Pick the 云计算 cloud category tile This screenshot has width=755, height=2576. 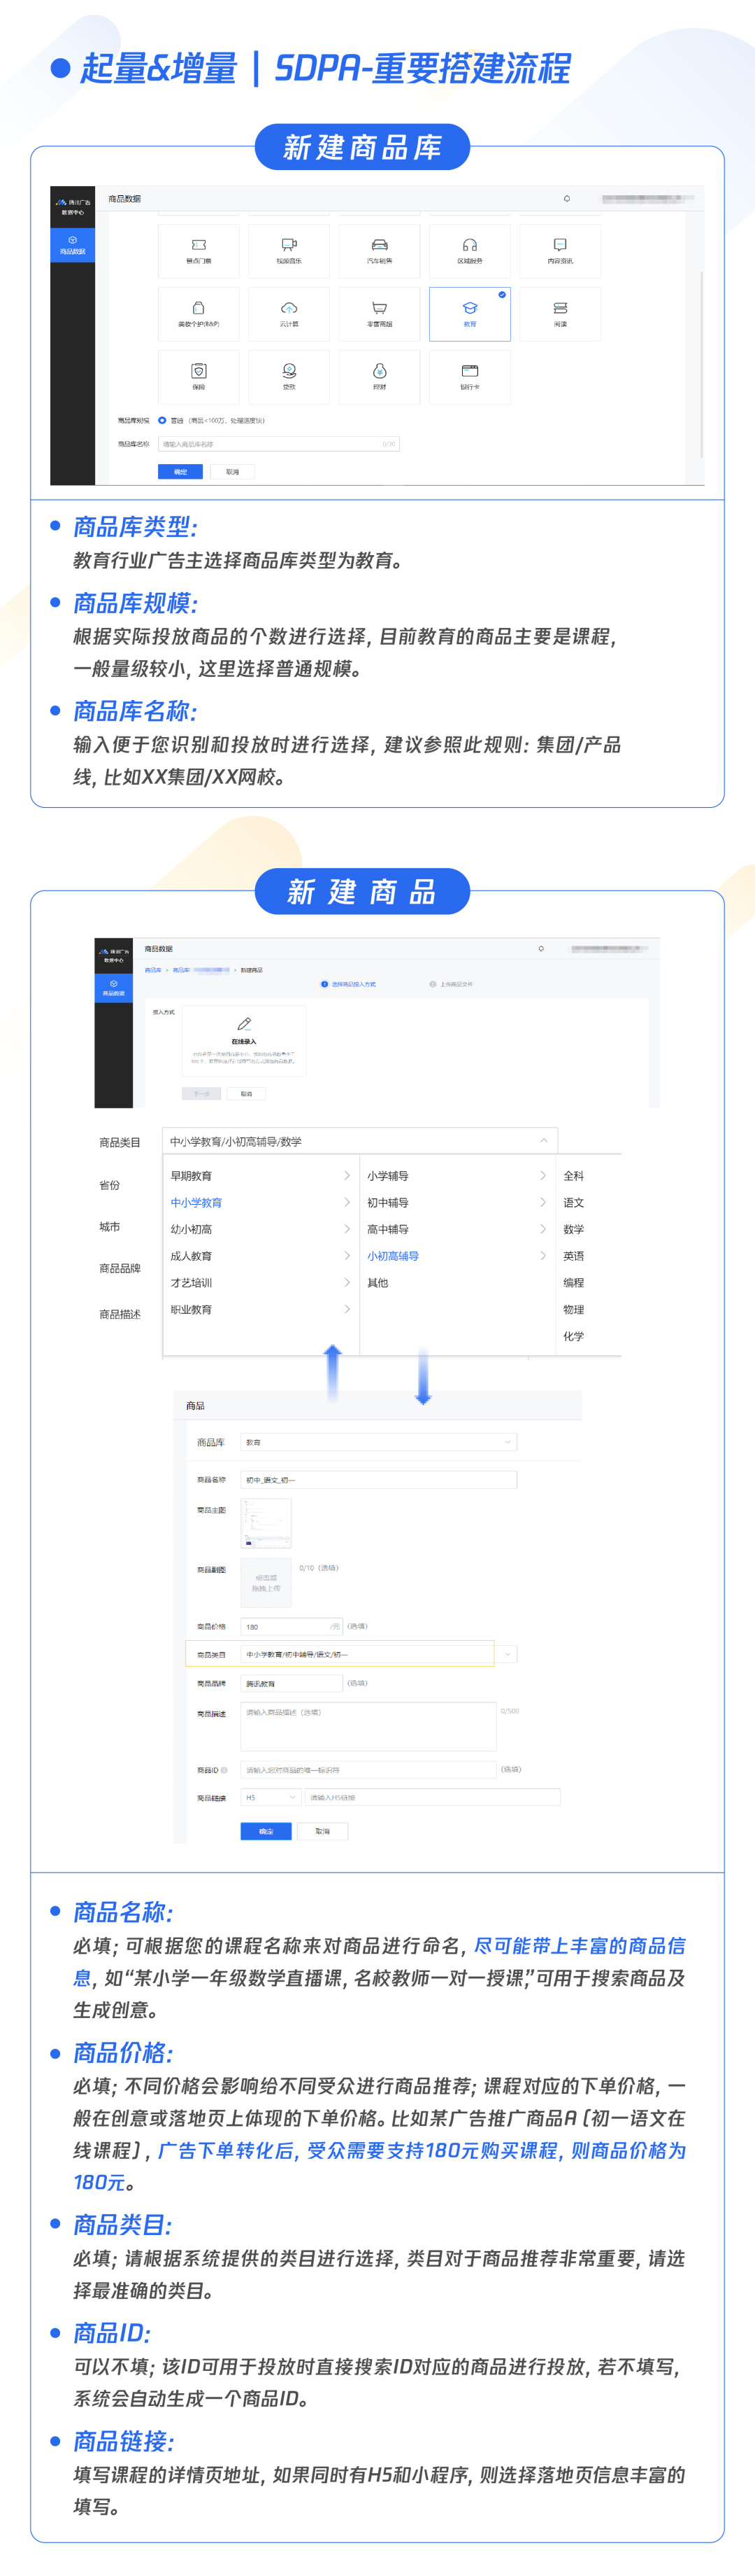point(289,314)
